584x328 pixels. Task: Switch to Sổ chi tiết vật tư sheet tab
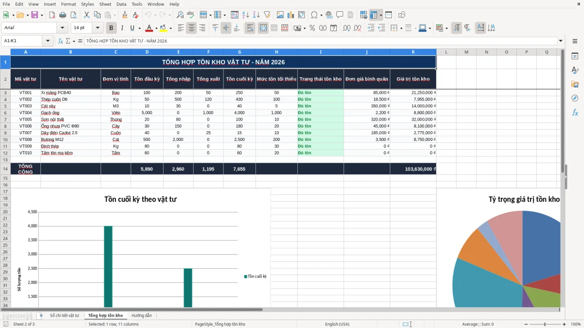pyautogui.click(x=64, y=315)
